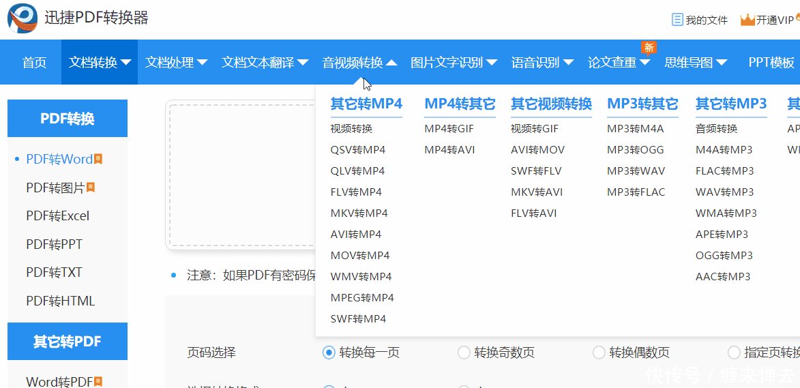800x388 pixels.
Task: Select the 转换奇数页 radio button
Action: [x=464, y=353]
